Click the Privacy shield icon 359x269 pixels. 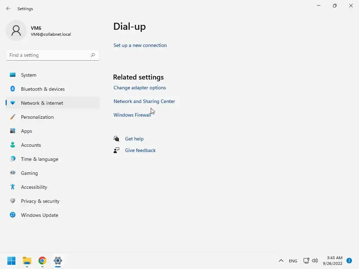[13, 201]
